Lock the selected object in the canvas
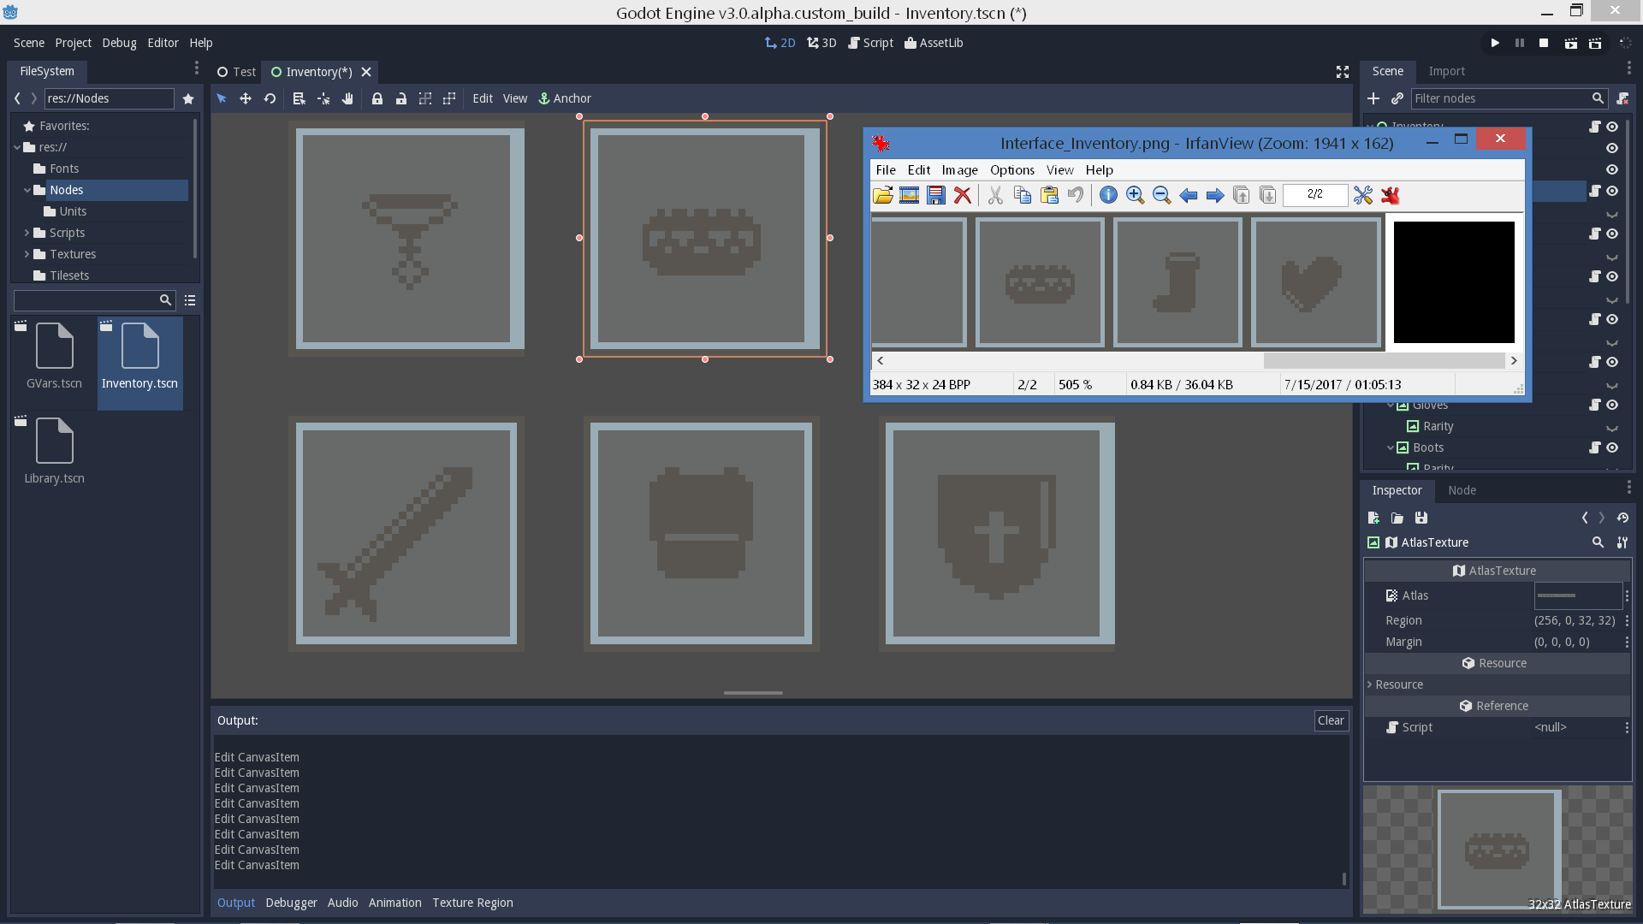1643x924 pixels. pos(377,98)
